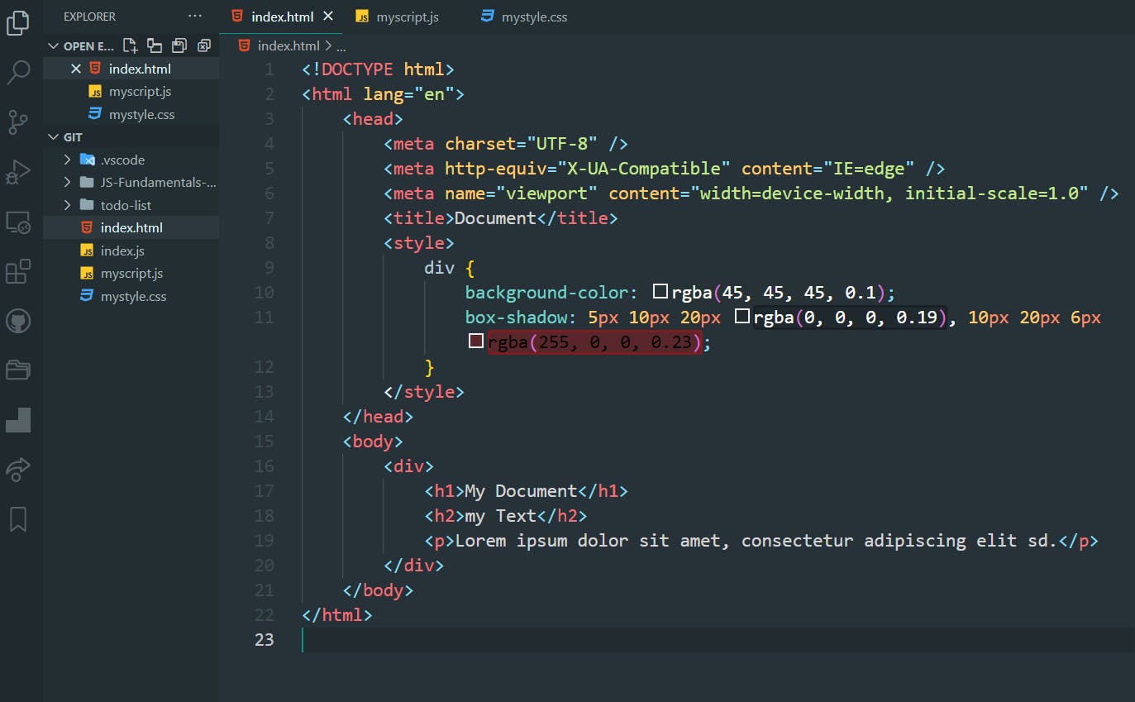1135x702 pixels.
Task: Click the EXPLORER panel title
Action: tap(89, 17)
